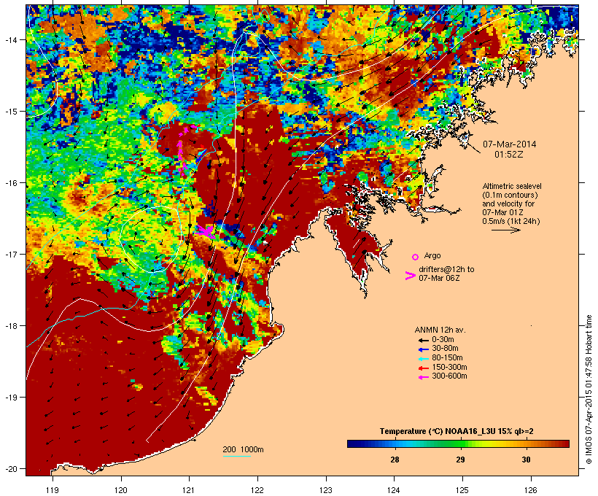The width and height of the screenshot is (598, 496).
Task: Click the 'Altimetric sealevel' text
Action: click(x=512, y=186)
